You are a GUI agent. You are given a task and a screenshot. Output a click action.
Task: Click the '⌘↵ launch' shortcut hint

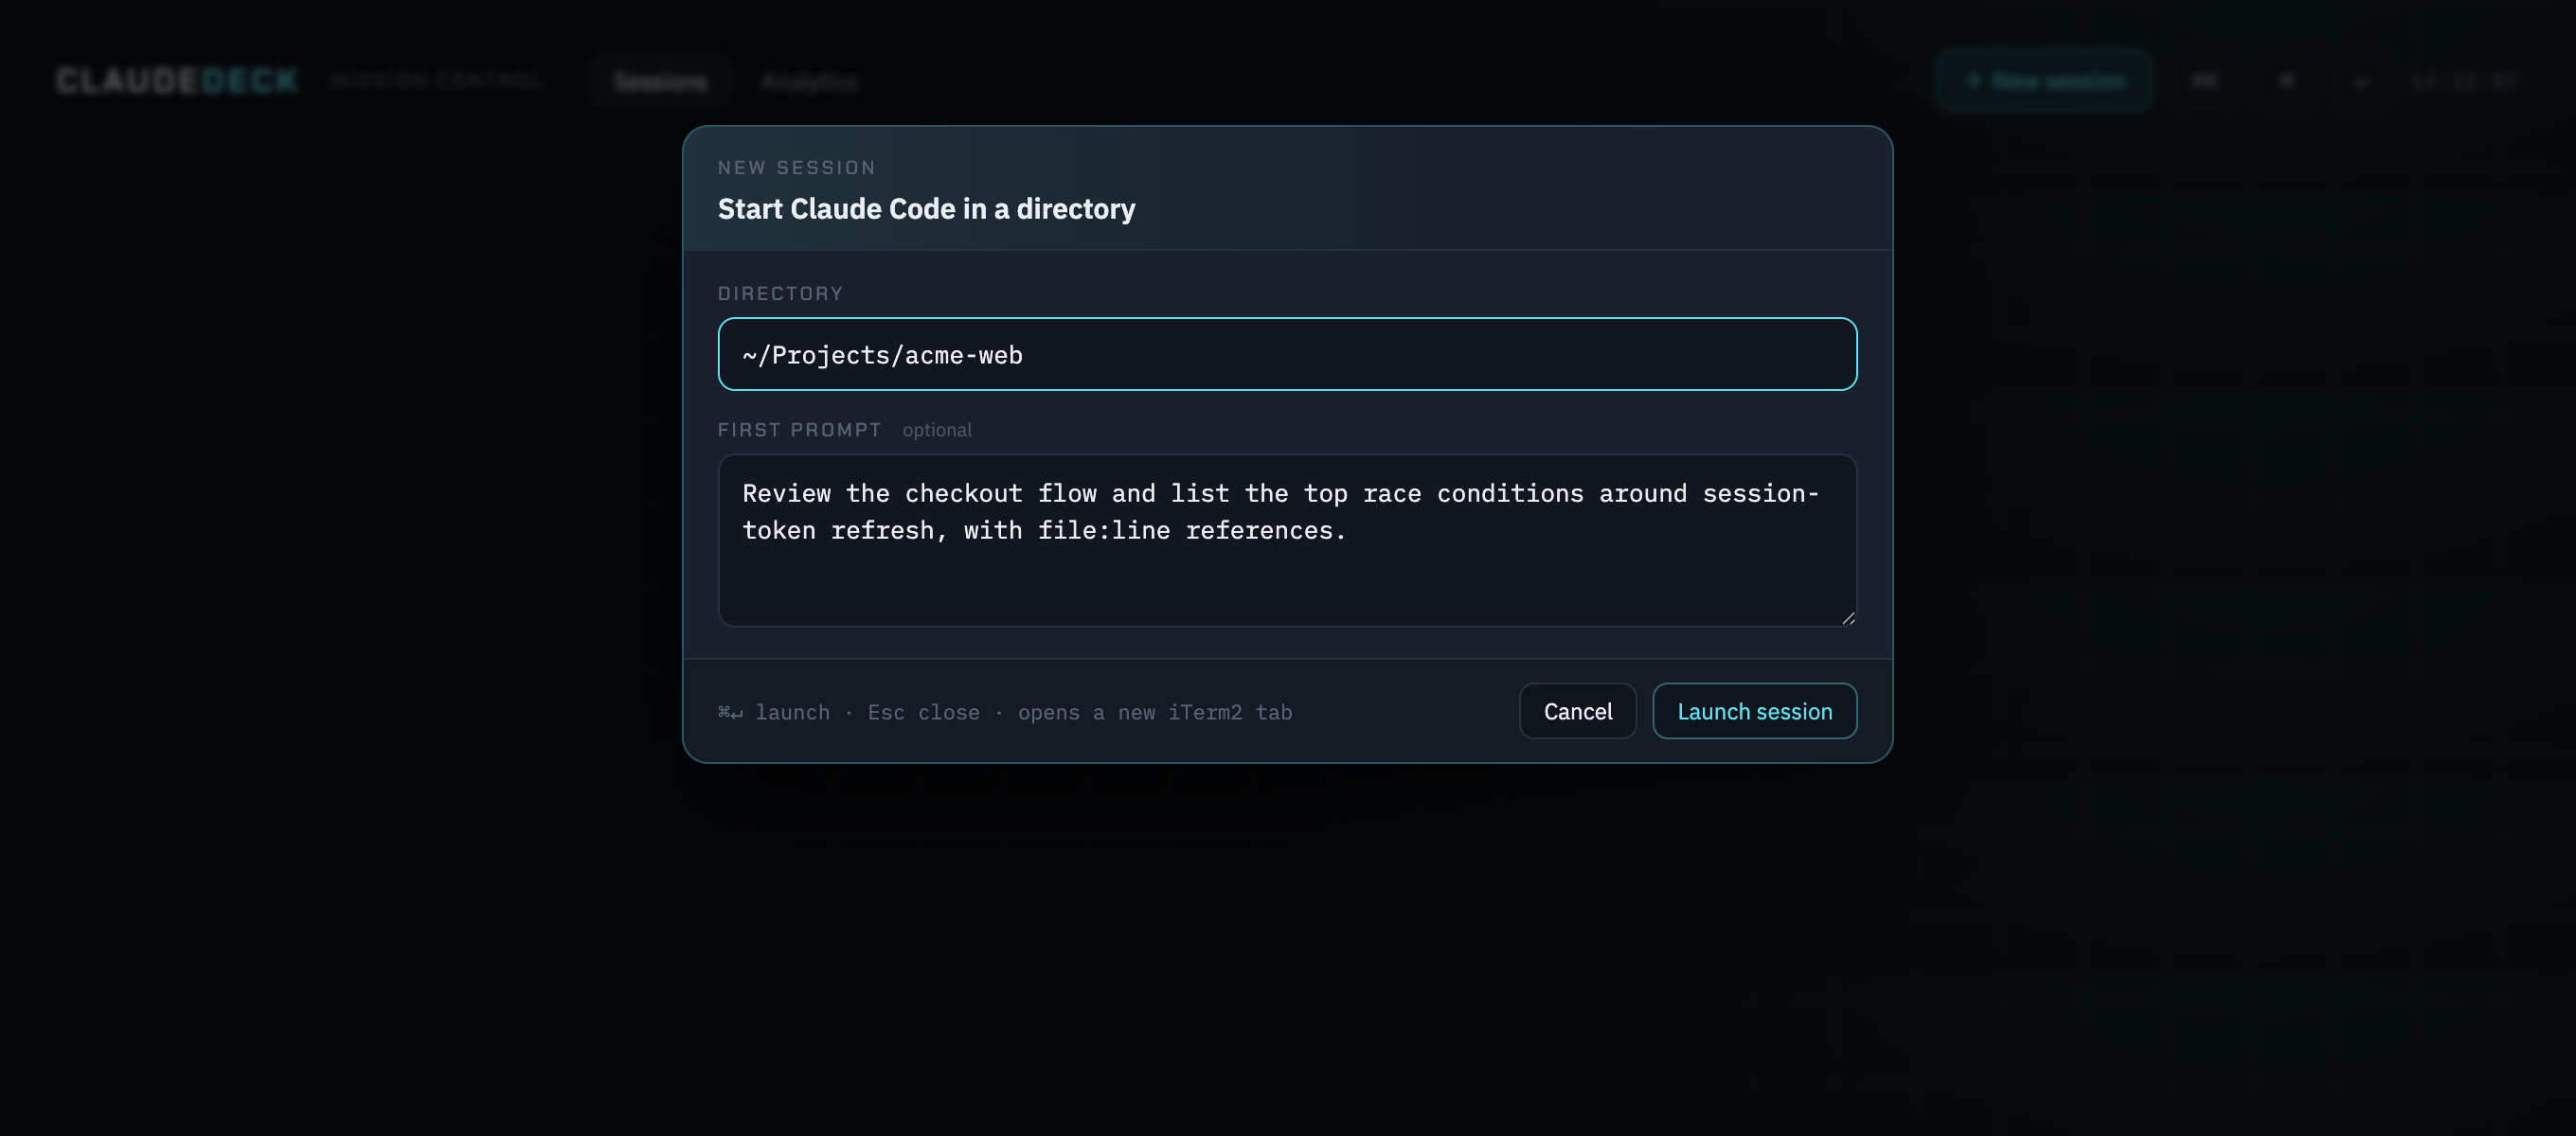[x=774, y=712]
